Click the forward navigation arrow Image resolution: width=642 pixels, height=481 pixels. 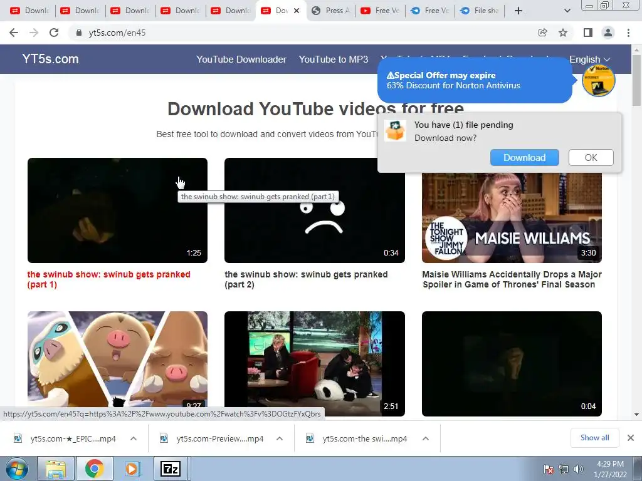[x=34, y=33]
